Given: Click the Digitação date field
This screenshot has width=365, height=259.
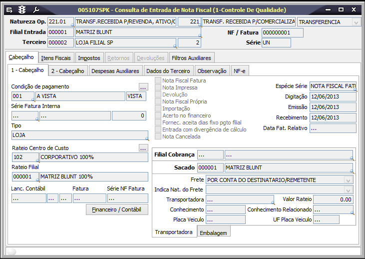Looking at the screenshot, I should pos(333,96).
